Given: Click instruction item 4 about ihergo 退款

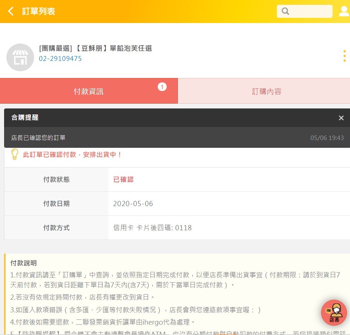Looking at the screenshot, I should (102, 322).
